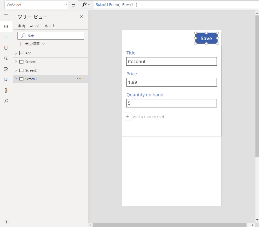Click the tree view search field
The image size is (259, 227).
click(51, 36)
